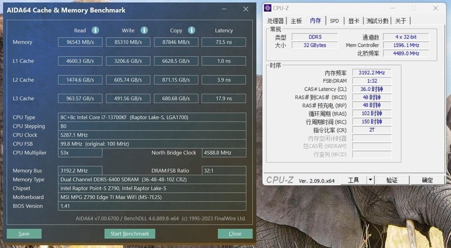This screenshot has height=248, width=451.
Task: Click BIOS Version value 1.41
Action: click(152, 206)
